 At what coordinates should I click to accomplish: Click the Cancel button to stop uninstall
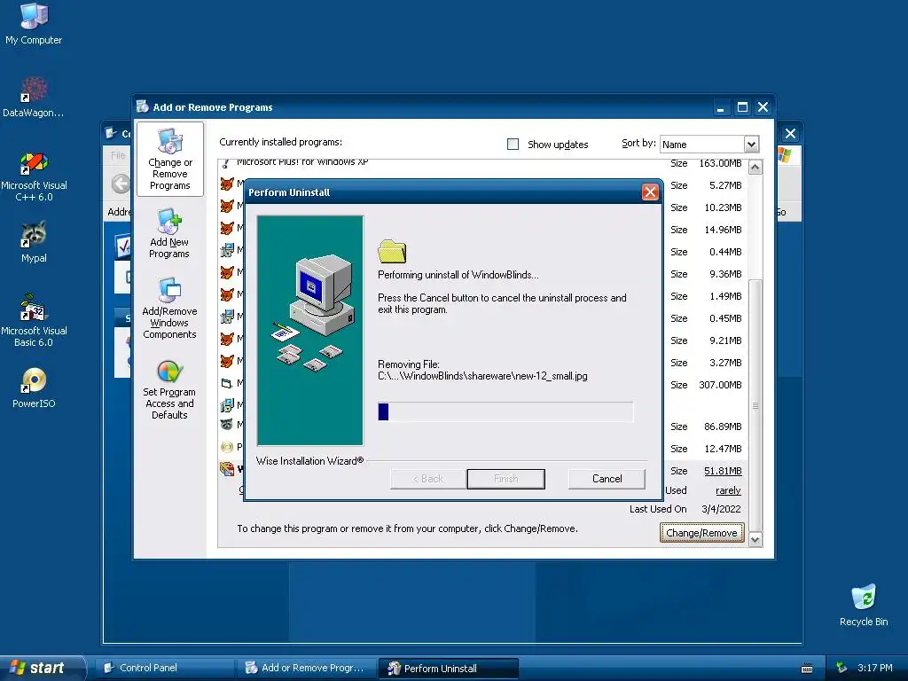[x=607, y=479]
